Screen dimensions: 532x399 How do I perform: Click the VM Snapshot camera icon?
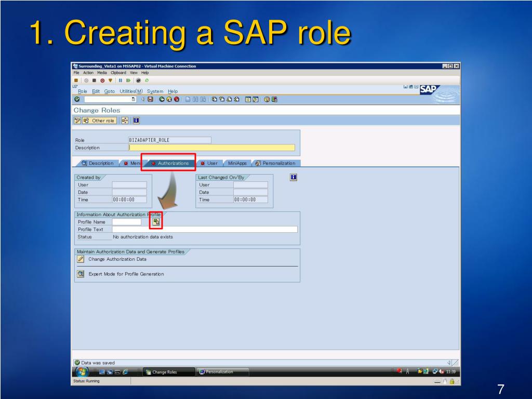[138, 81]
